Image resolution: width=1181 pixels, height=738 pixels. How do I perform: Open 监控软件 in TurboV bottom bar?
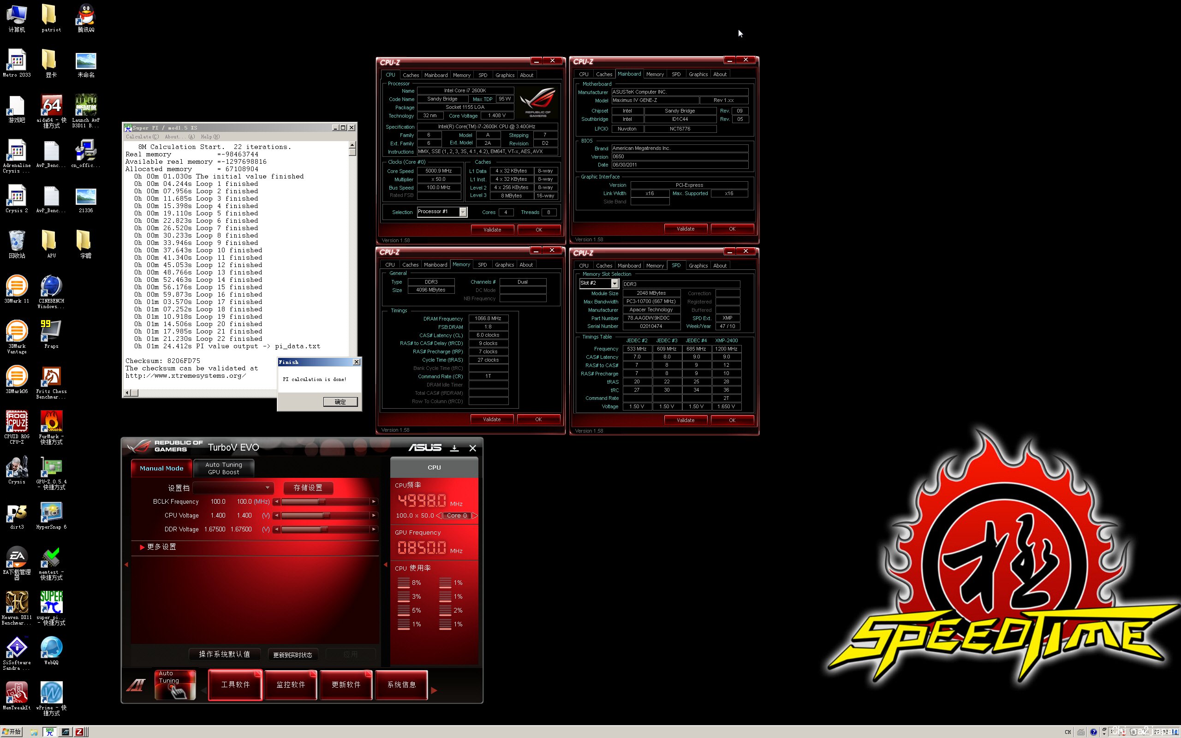[x=291, y=685]
